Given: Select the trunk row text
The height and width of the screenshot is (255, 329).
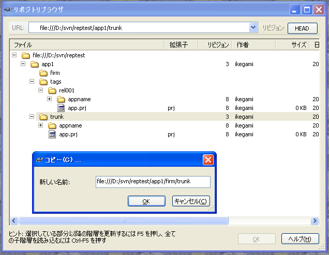Looking at the screenshot, I should click(57, 117).
